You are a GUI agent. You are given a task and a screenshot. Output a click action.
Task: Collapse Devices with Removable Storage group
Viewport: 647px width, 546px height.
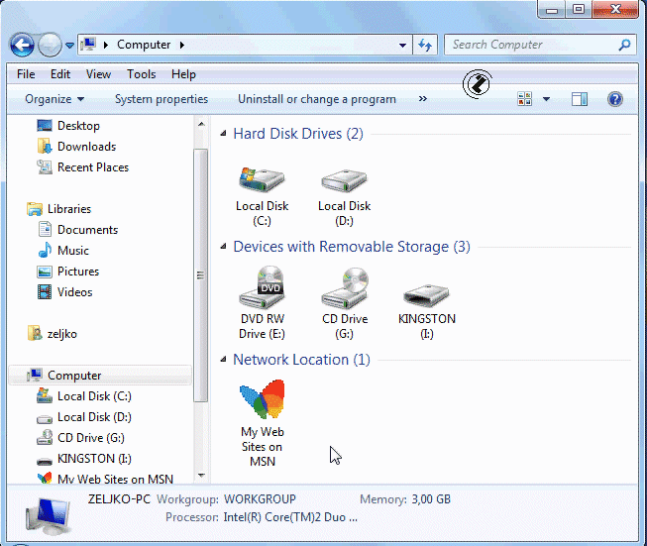point(223,247)
